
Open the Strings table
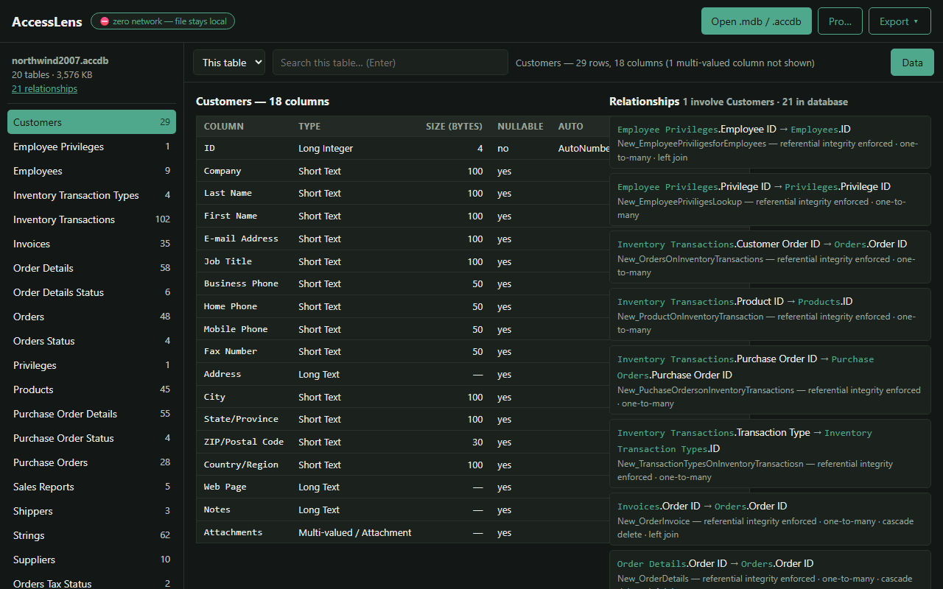click(x=91, y=535)
